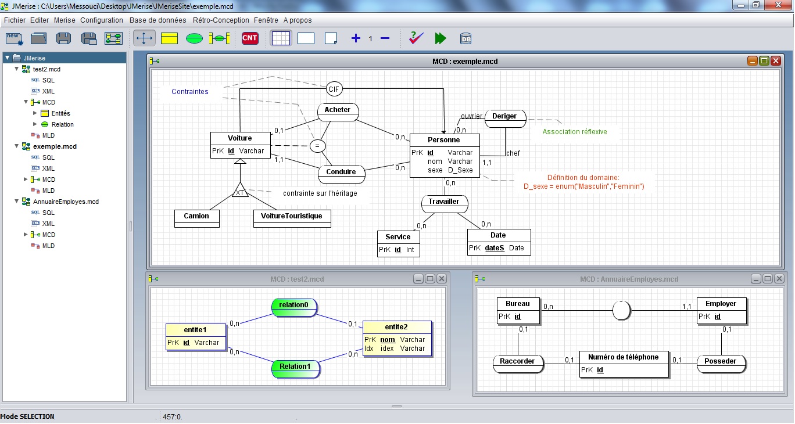Expand the Entités tree node
Viewport: 795px width, 424px height.
[35, 113]
